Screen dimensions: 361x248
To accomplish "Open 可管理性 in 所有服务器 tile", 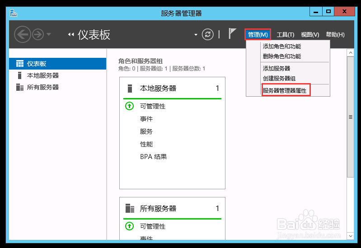I will (x=153, y=226).
